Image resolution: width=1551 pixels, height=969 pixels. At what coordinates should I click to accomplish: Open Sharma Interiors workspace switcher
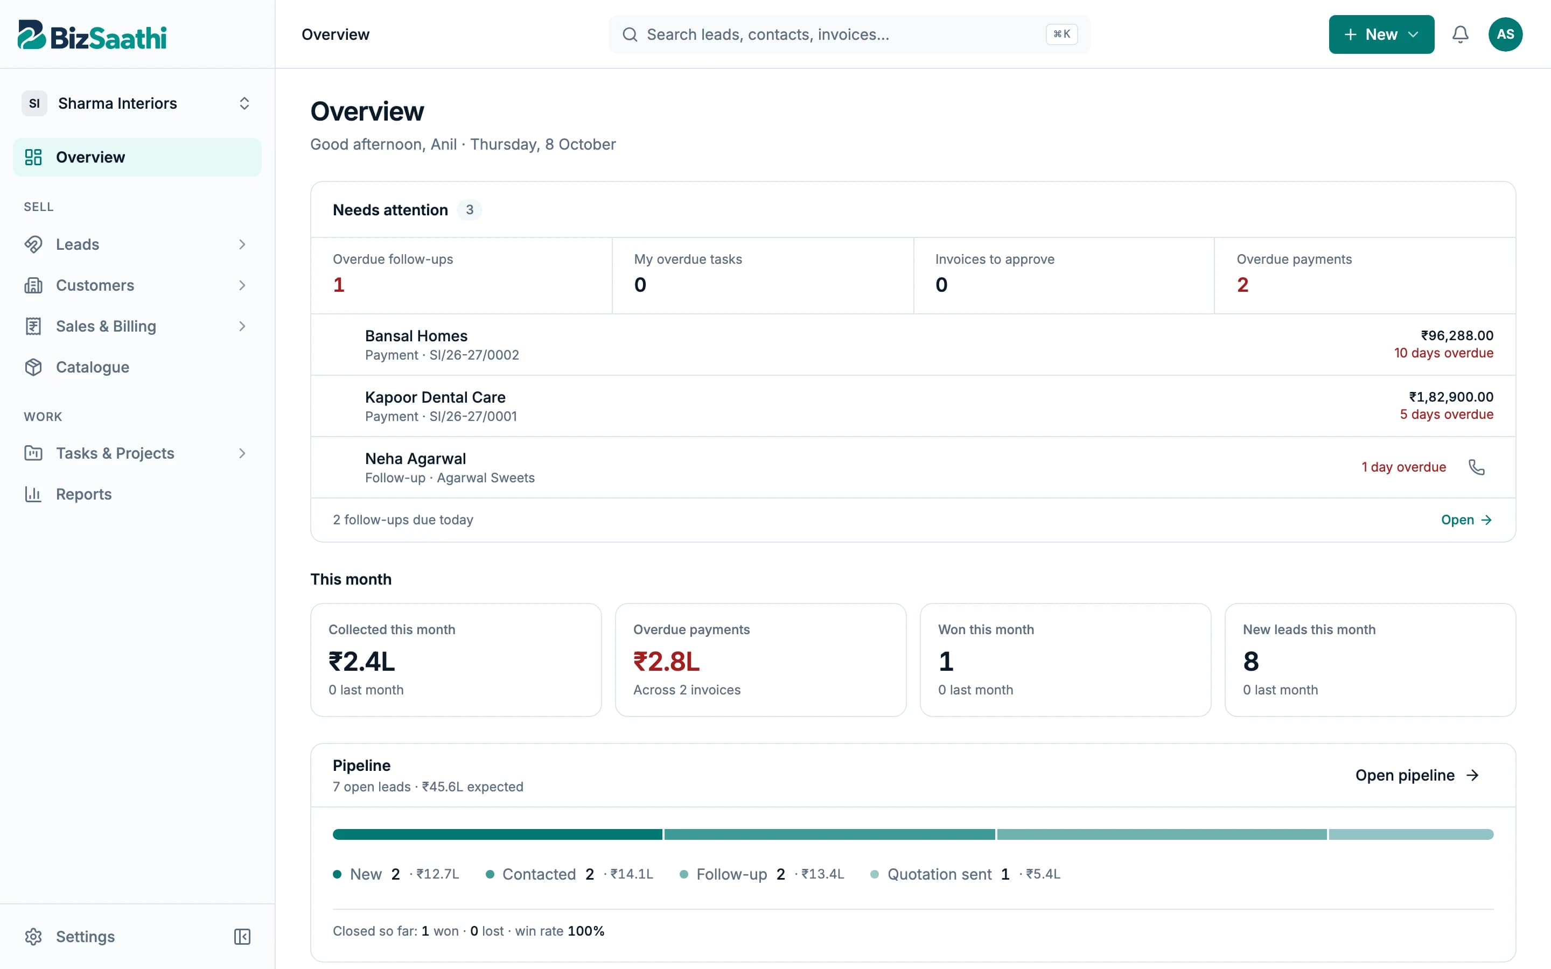(137, 103)
